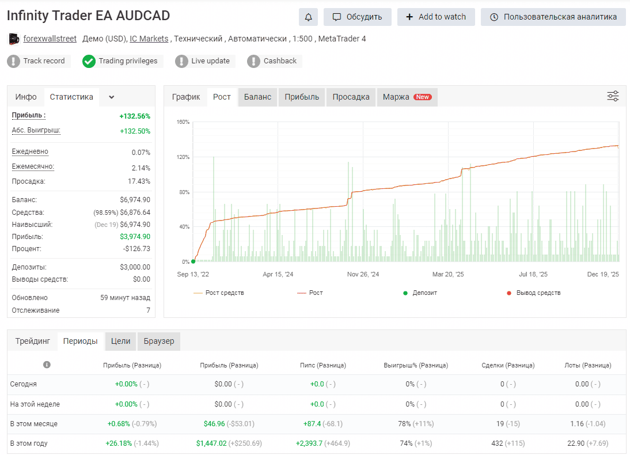Viewport: 630px width, 455px height.
Task: Click the +132.56% profit value
Action: 135,116
